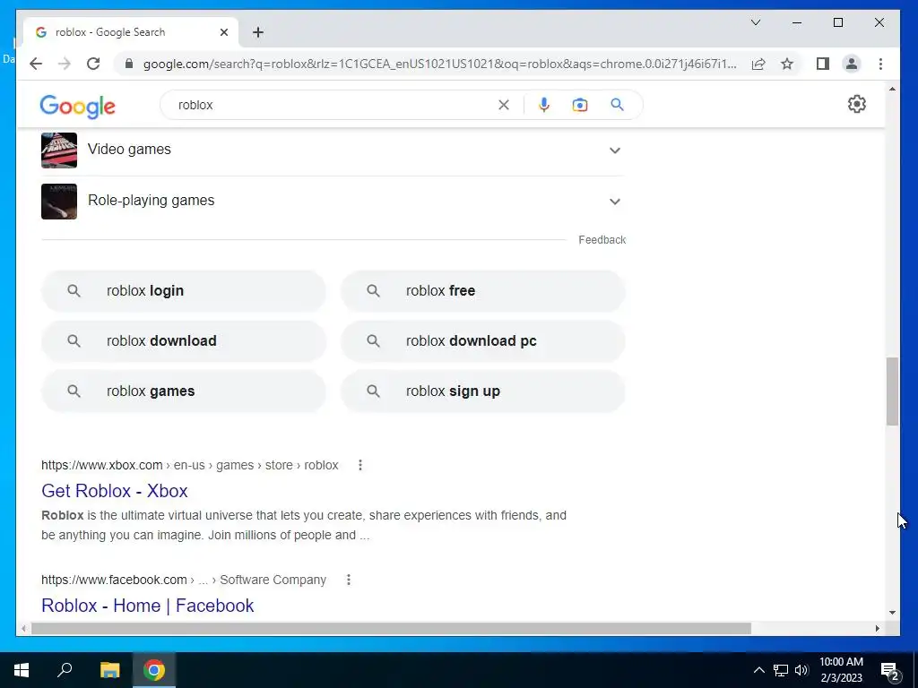
Task: Click the vertical scrollbar thumb
Action: coord(892,391)
